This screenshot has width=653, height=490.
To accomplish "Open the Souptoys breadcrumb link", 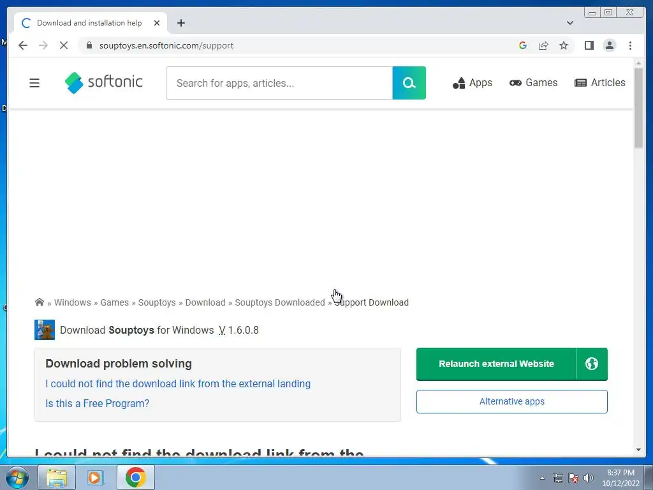I will point(157,302).
